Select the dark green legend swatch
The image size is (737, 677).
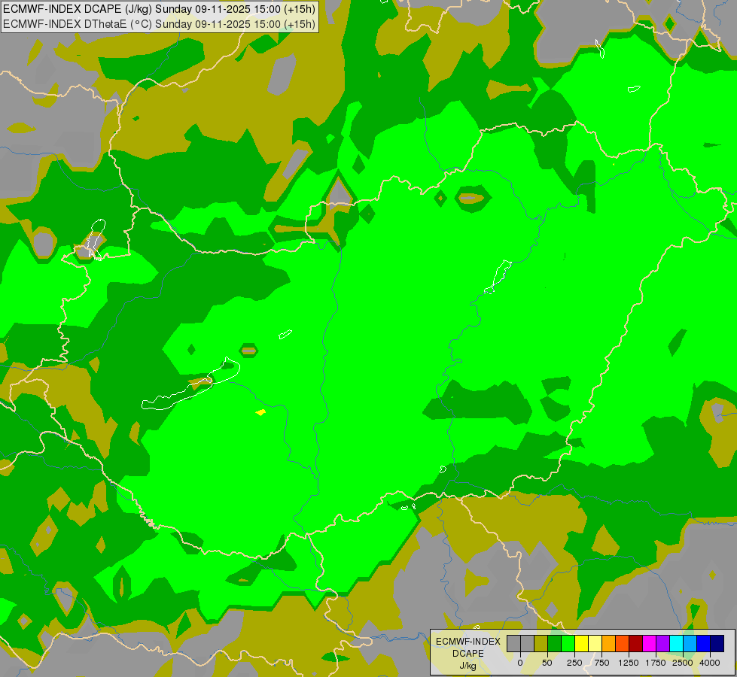[x=555, y=643]
